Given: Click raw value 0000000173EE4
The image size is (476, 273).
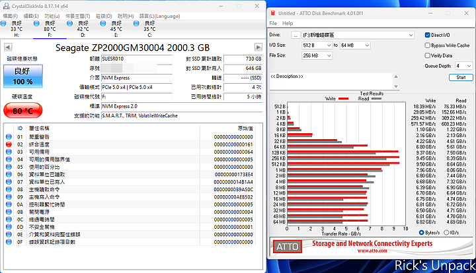Looking at the screenshot, I should coord(234,175).
